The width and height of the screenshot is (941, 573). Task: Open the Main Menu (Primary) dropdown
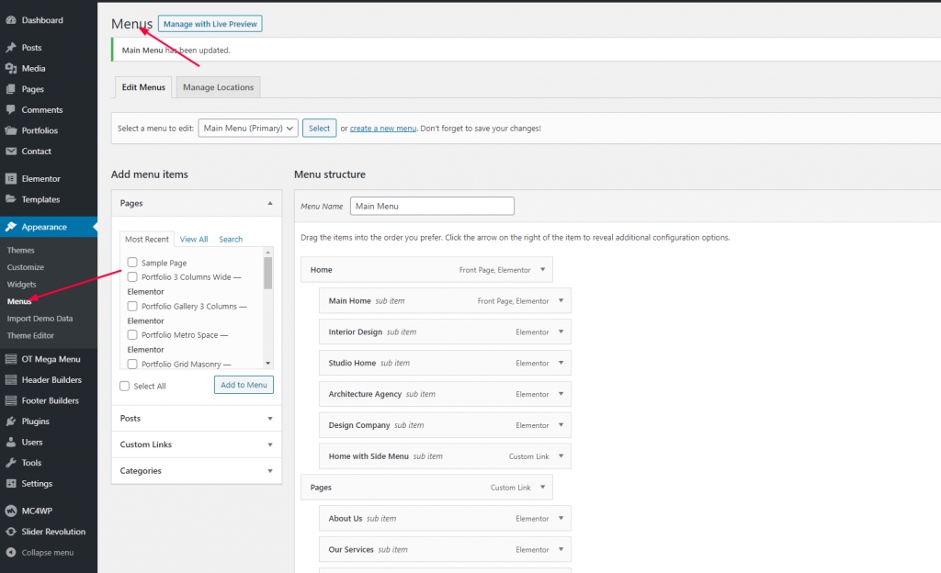(248, 129)
